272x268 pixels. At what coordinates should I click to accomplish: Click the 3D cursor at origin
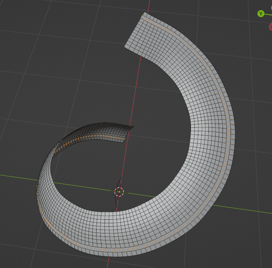[x=119, y=192]
